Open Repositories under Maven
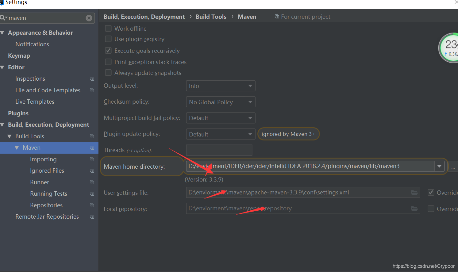 click(46, 205)
